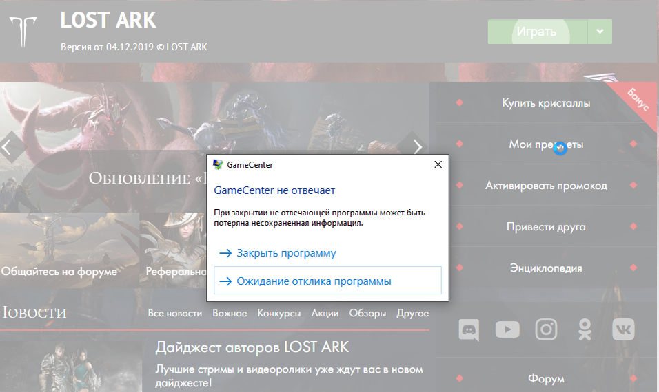659x392 pixels.
Task: Open the Odnoklassniki social icon
Action: (x=585, y=329)
